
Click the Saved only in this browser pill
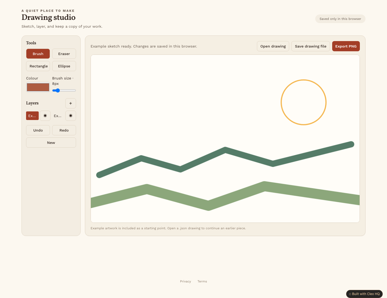340,19
